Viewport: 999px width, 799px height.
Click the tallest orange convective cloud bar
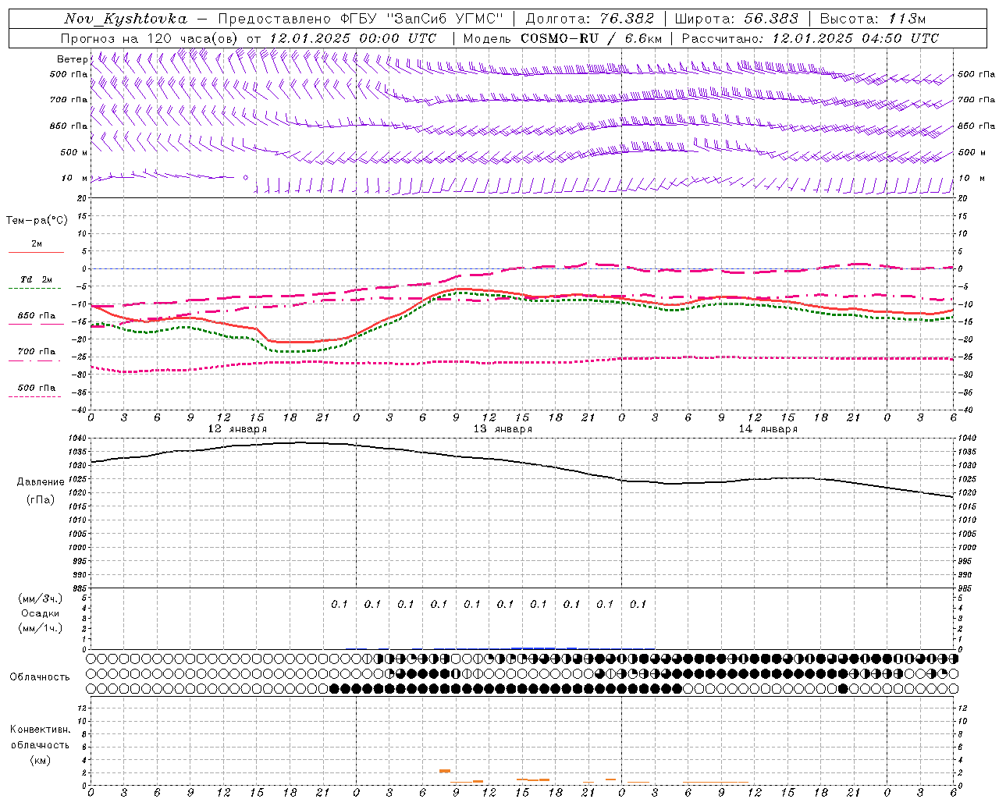coord(445,771)
